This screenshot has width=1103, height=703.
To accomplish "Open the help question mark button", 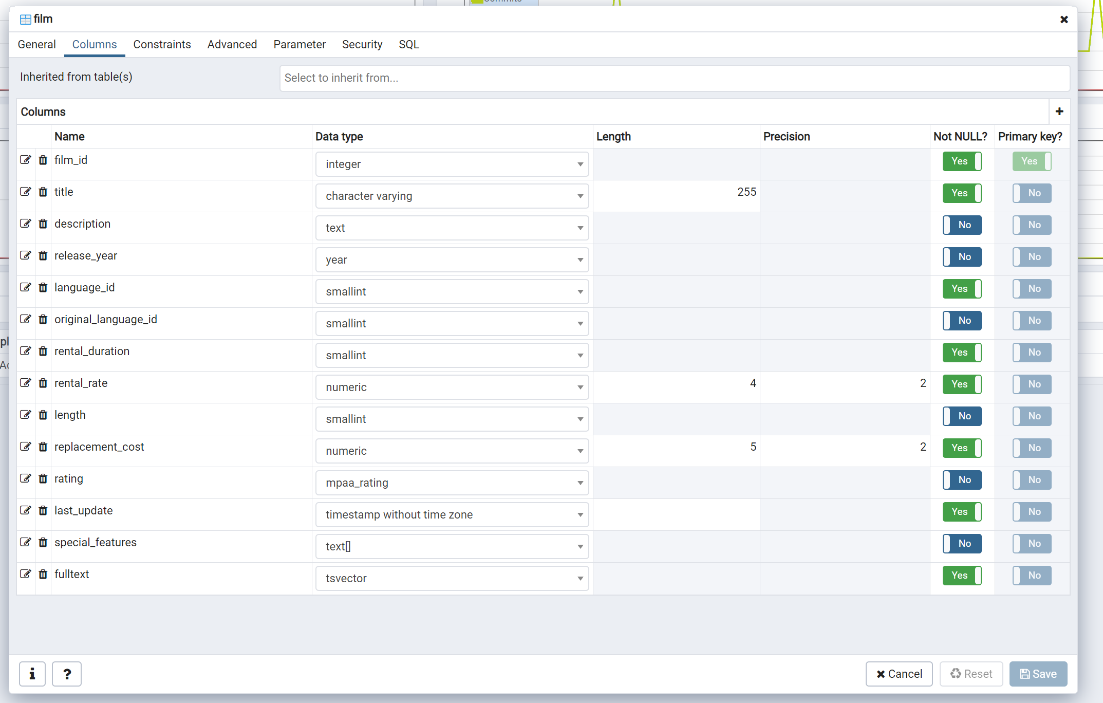I will [67, 674].
